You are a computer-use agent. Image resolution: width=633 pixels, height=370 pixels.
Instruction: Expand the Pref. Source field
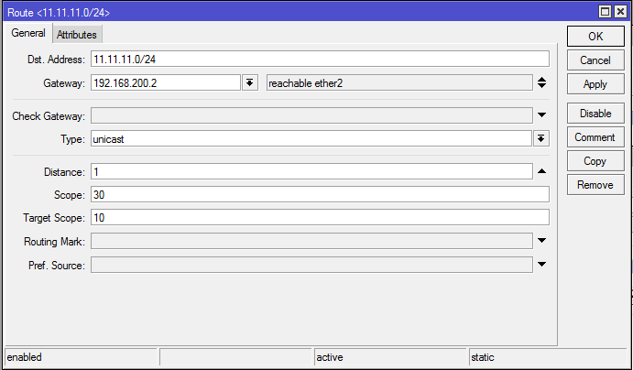[x=541, y=266]
